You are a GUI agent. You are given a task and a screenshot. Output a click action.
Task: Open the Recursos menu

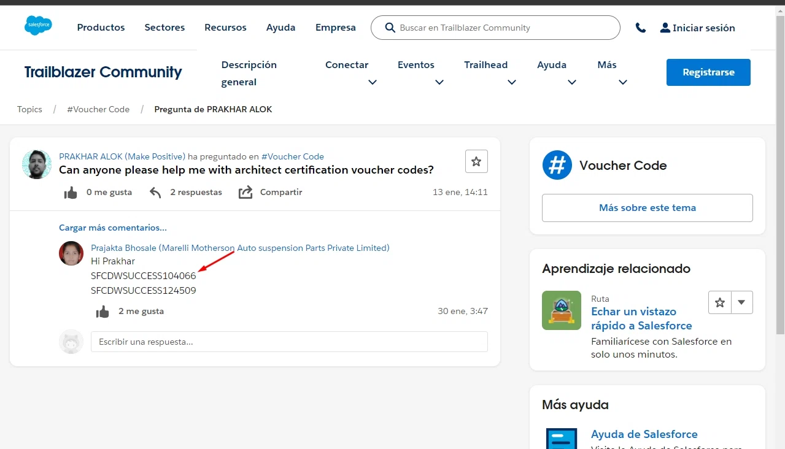click(225, 28)
